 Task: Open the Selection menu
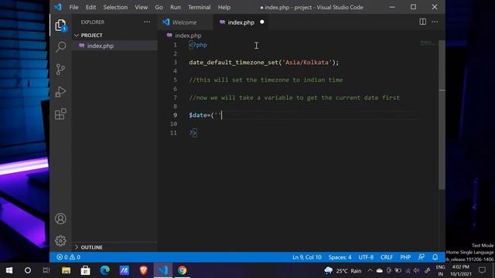115,7
